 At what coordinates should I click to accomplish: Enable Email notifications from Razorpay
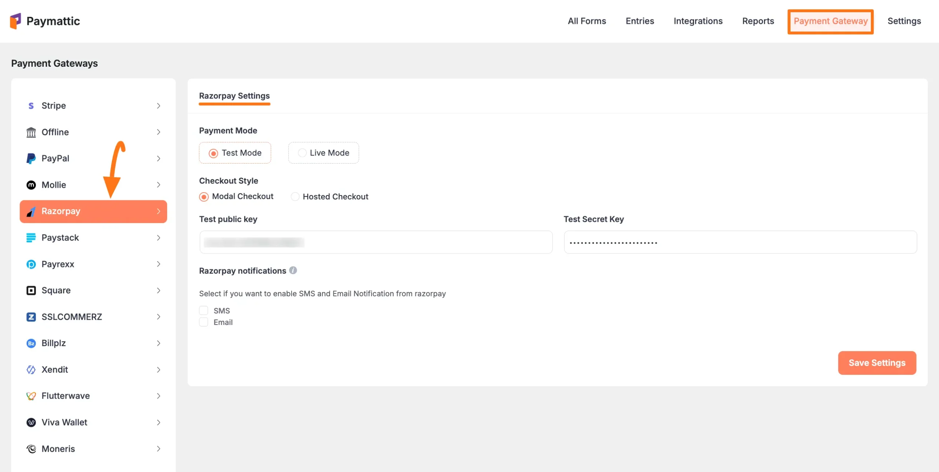click(204, 322)
